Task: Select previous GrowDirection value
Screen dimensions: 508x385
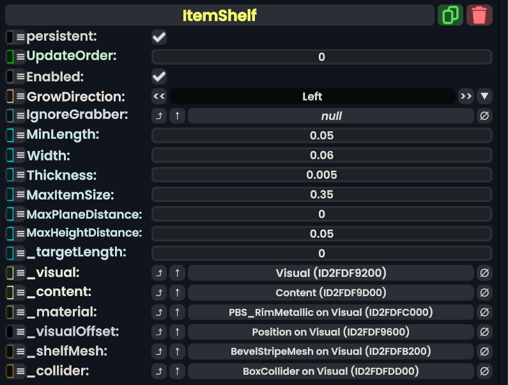Action: pyautogui.click(x=159, y=97)
